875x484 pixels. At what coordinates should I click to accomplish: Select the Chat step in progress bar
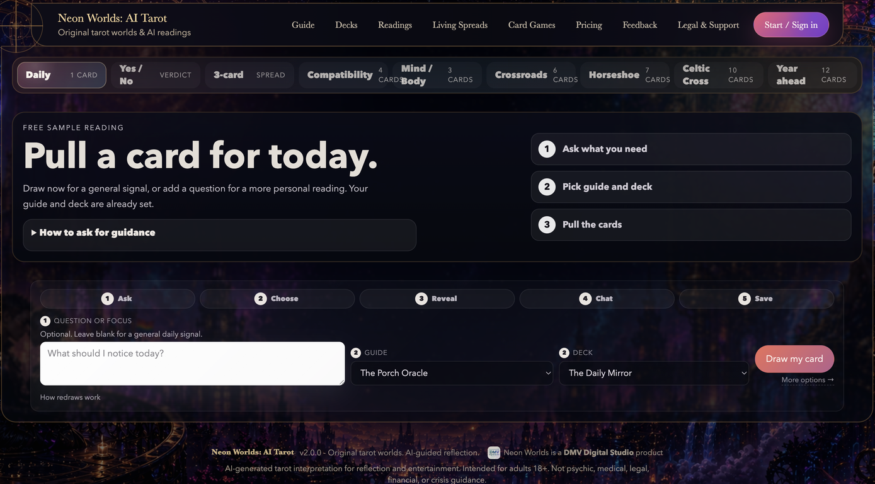[597, 299]
